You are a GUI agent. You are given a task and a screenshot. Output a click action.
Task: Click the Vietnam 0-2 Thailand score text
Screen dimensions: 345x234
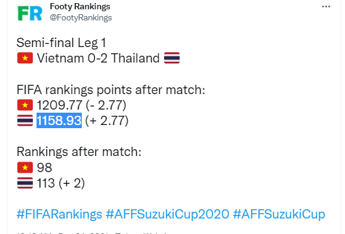[98, 58]
